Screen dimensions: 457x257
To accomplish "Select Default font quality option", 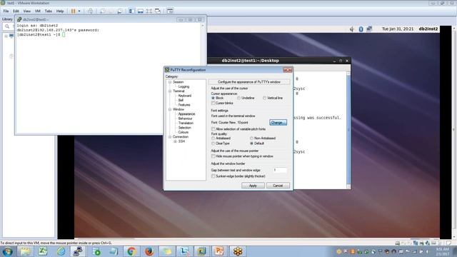I will [251, 143].
